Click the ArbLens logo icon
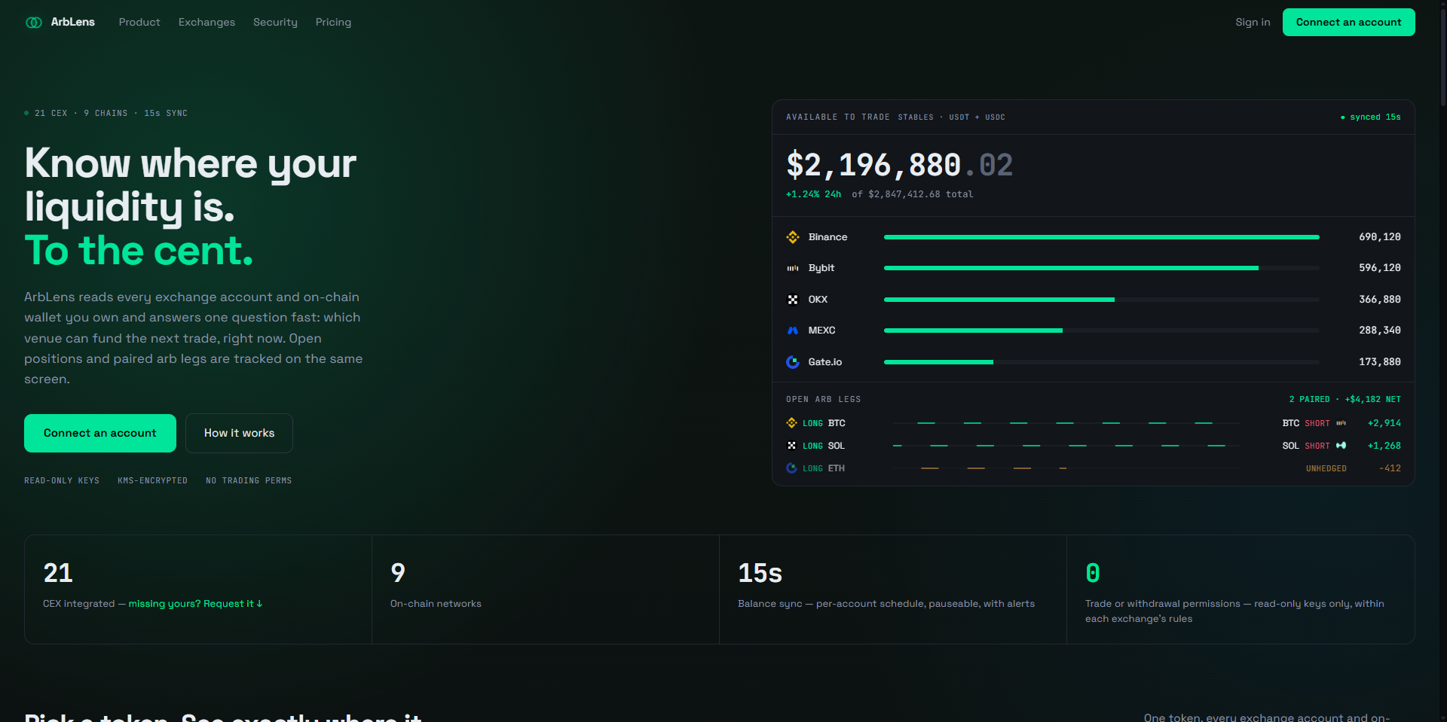Image resolution: width=1447 pixels, height=722 pixels. [x=34, y=23]
